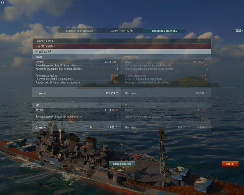
Task: Expand the Okozott károk section
Action: tap(122, 41)
